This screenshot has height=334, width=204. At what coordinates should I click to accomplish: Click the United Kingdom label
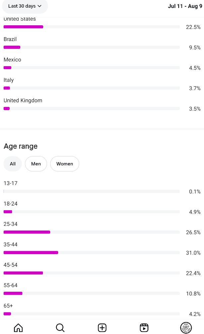pyautogui.click(x=23, y=100)
